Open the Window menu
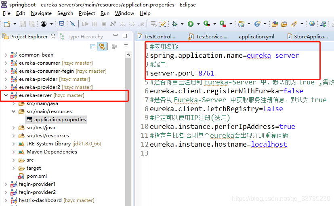 click(125, 13)
